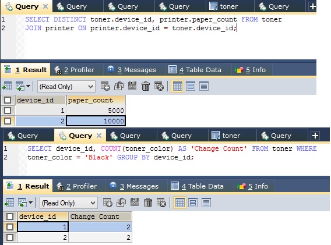This screenshot has height=245, width=331.
Task: Switch to 4 Table Data tab above paper_count grid
Action: [198, 70]
